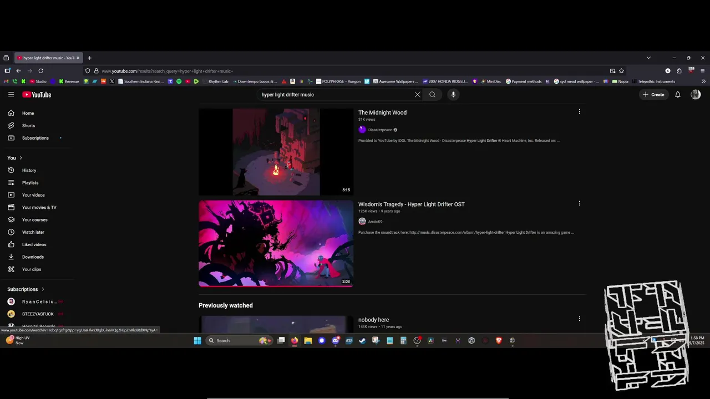Open the STEEZYASFUCK subscription channel
The width and height of the screenshot is (710, 399).
(x=37, y=314)
